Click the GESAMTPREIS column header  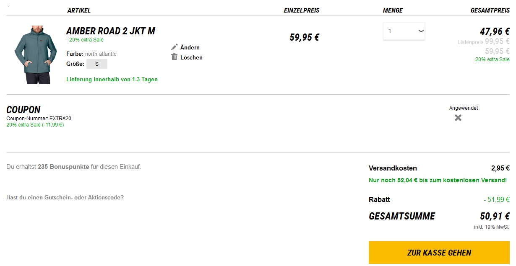click(490, 10)
